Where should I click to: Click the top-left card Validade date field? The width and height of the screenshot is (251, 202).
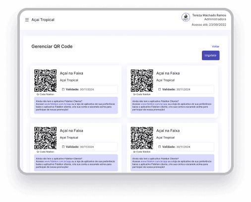(x=89, y=89)
